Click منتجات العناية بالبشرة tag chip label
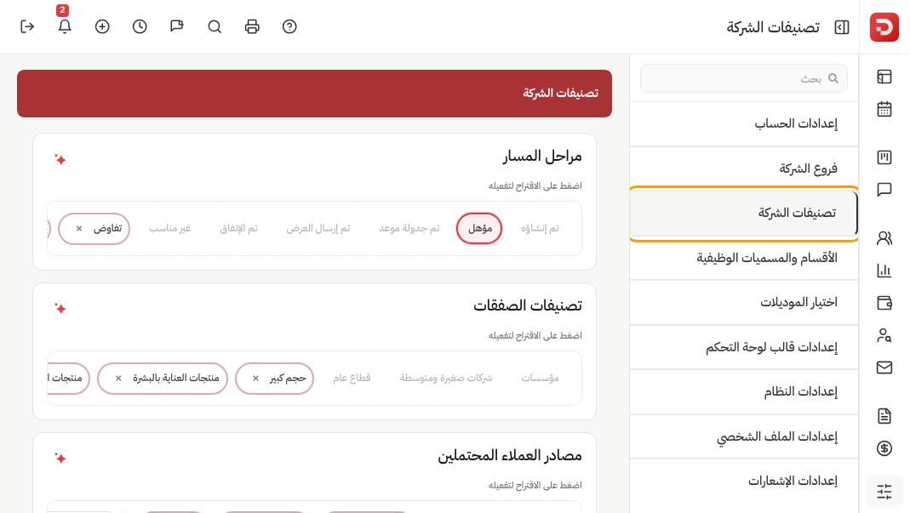The height and width of the screenshot is (513, 910). [x=176, y=379]
